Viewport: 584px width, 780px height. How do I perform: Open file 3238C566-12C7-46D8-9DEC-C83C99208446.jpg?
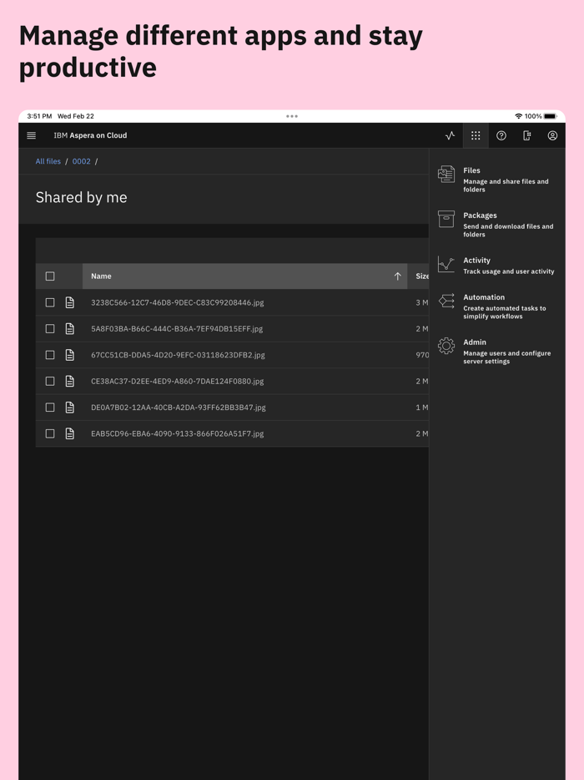click(178, 302)
